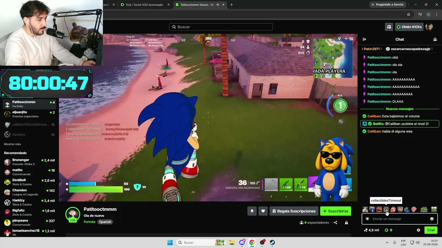Share the stream via share icon
The width and height of the screenshot is (442, 248).
coord(335,223)
